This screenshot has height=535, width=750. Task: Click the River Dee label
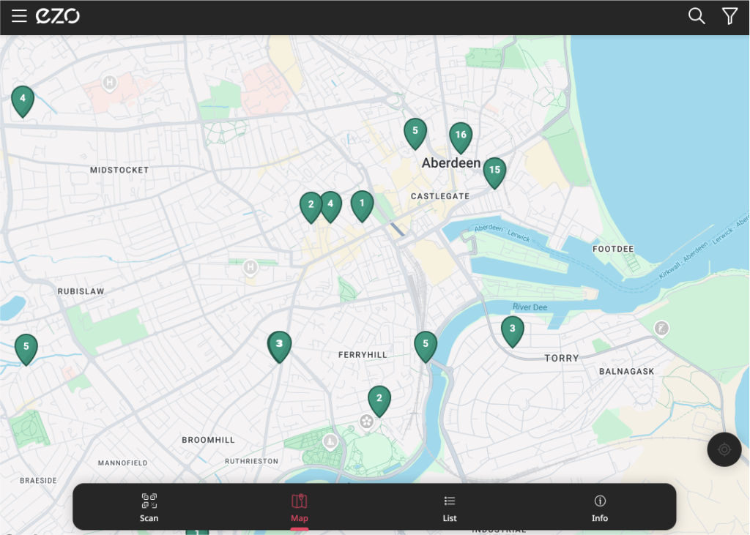pyautogui.click(x=530, y=307)
